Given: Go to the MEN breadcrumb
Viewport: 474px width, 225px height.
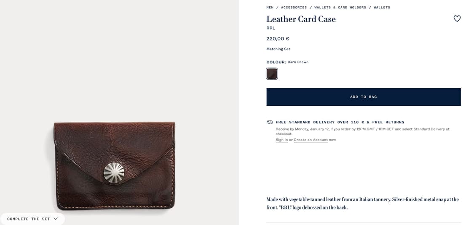Looking at the screenshot, I should coord(270,7).
